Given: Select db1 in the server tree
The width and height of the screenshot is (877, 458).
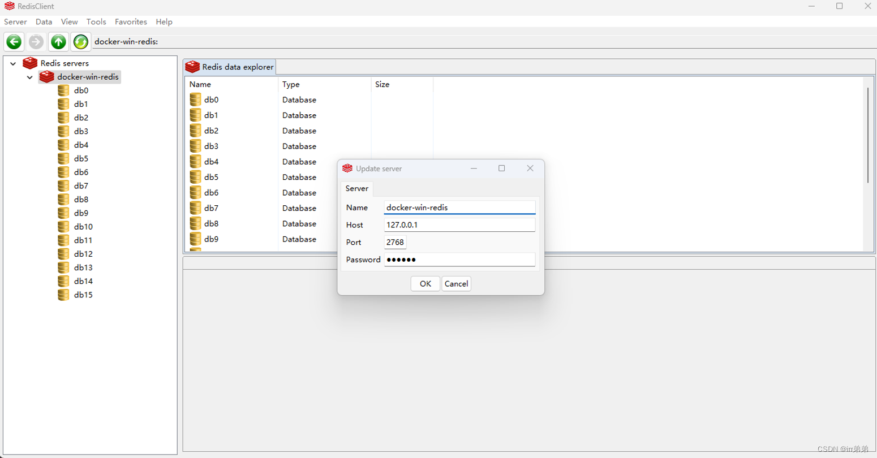Looking at the screenshot, I should [81, 104].
